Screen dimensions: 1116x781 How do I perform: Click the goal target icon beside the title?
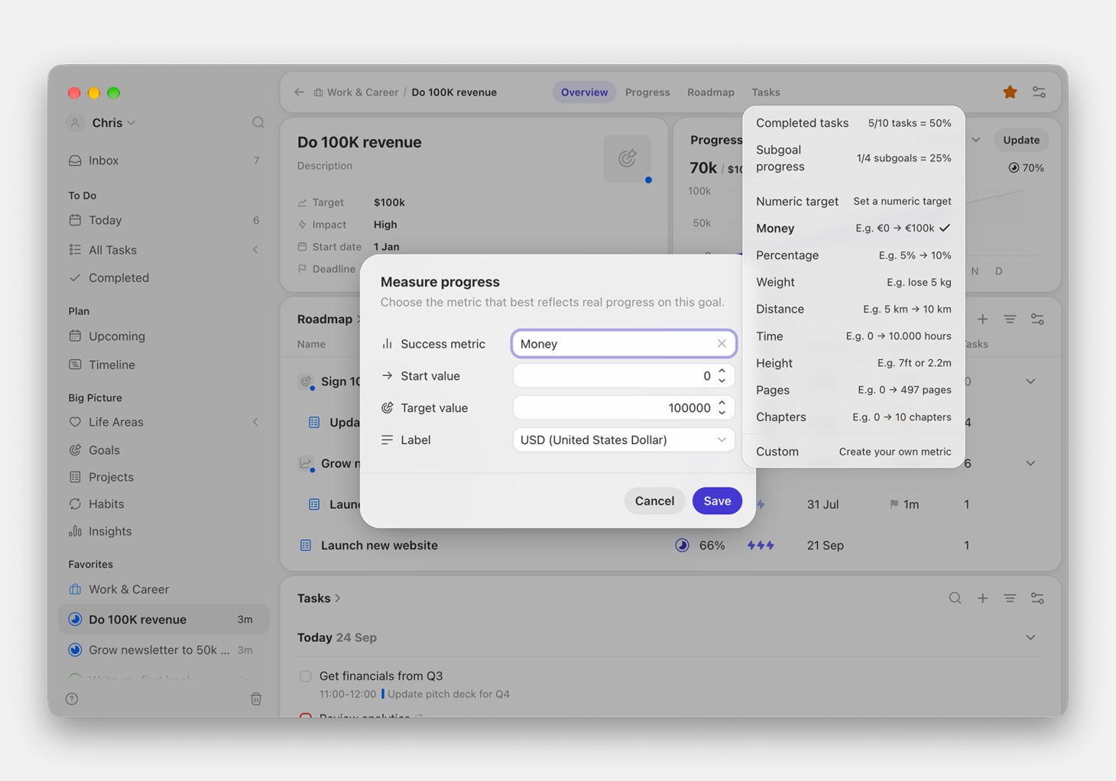tap(628, 158)
